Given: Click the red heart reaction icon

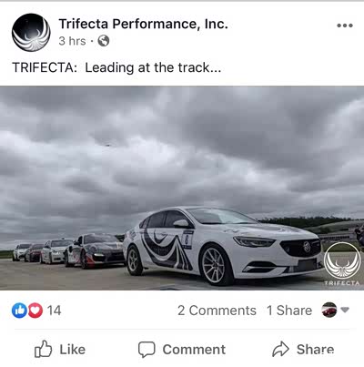Looking at the screenshot, I should tap(35, 311).
